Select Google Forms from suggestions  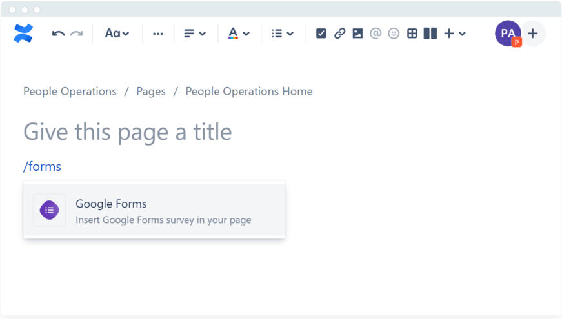point(154,210)
